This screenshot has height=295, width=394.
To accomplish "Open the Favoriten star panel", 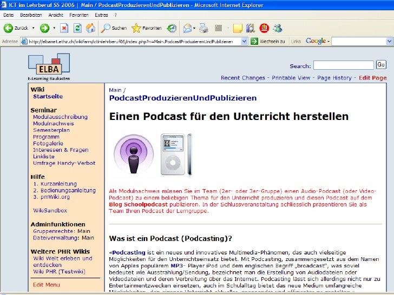I will (146, 28).
